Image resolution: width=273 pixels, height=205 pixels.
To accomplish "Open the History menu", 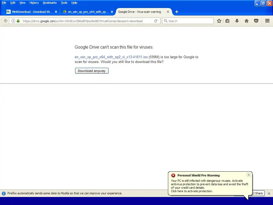I will [x=34, y=3].
